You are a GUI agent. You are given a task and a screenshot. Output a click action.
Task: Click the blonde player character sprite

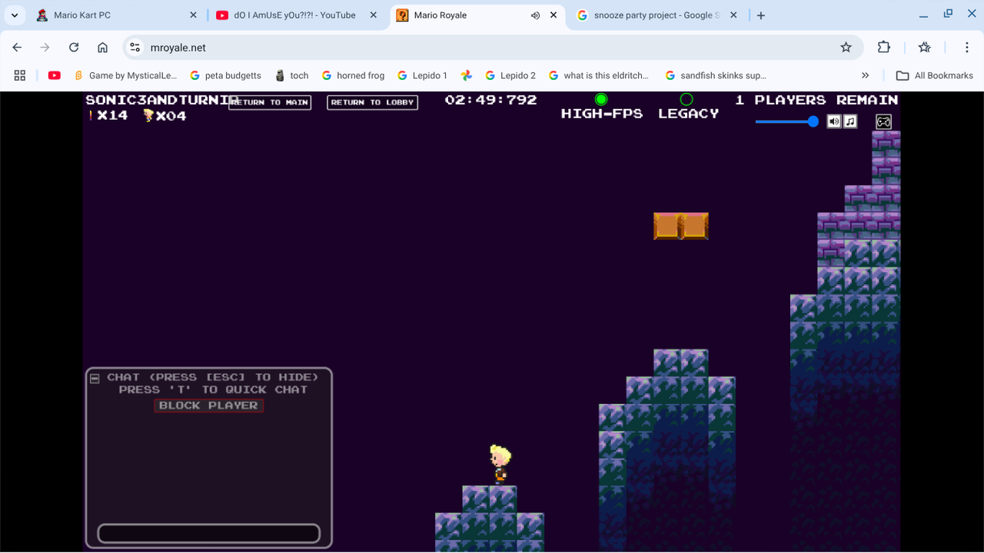pos(500,465)
